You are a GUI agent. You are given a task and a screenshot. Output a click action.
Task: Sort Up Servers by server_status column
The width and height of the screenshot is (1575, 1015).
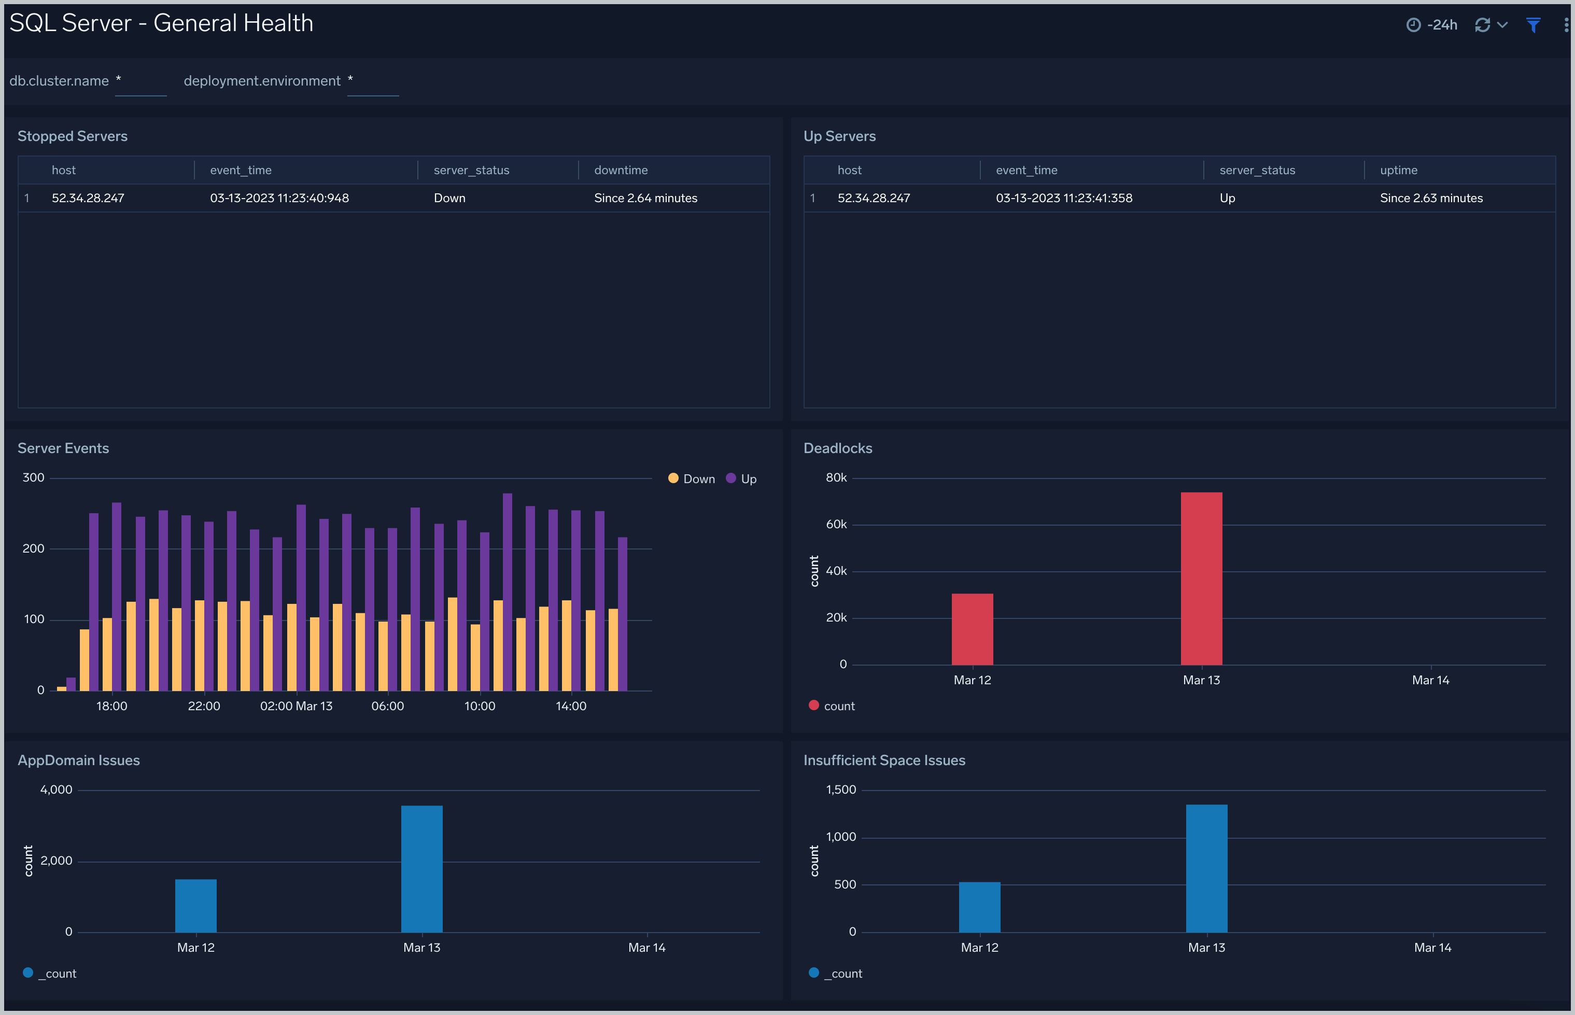(1257, 170)
